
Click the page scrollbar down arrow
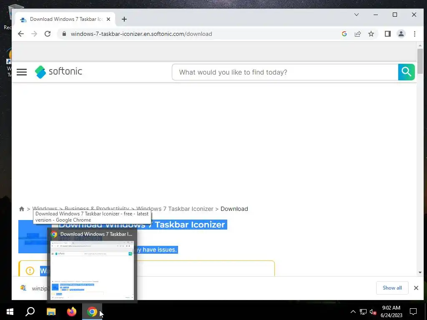(420, 272)
